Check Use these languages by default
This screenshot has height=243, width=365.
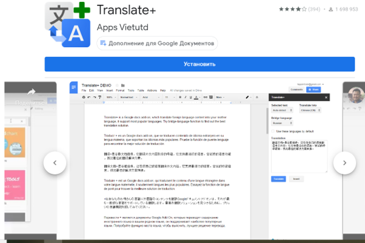pyautogui.click(x=273, y=131)
